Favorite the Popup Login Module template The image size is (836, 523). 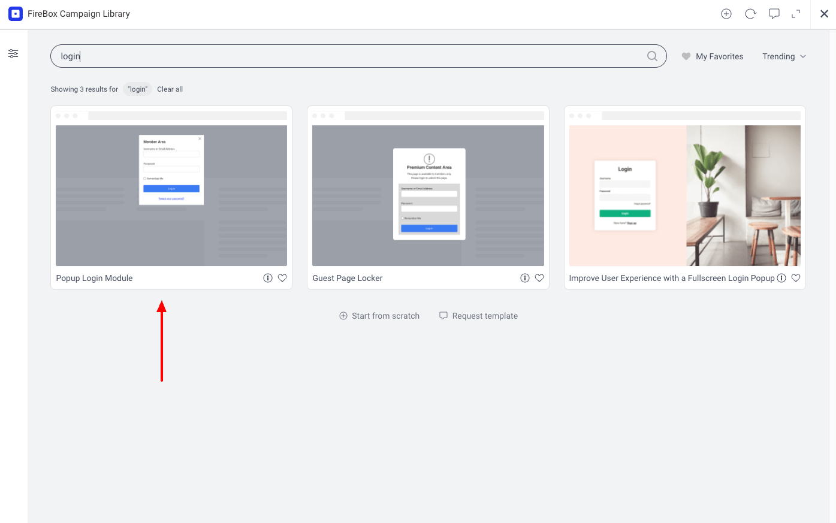point(282,278)
